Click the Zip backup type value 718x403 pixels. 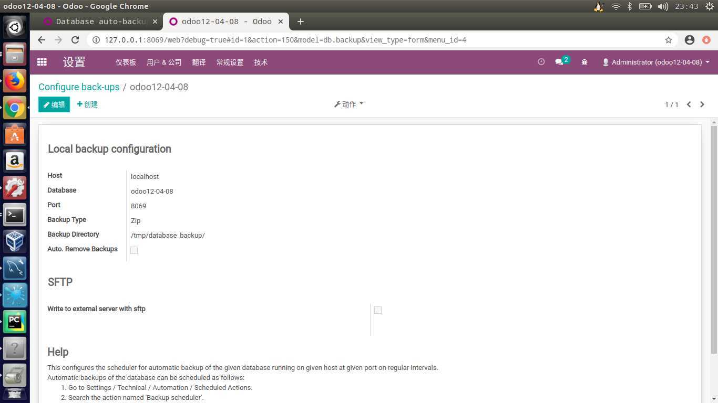[x=136, y=221]
